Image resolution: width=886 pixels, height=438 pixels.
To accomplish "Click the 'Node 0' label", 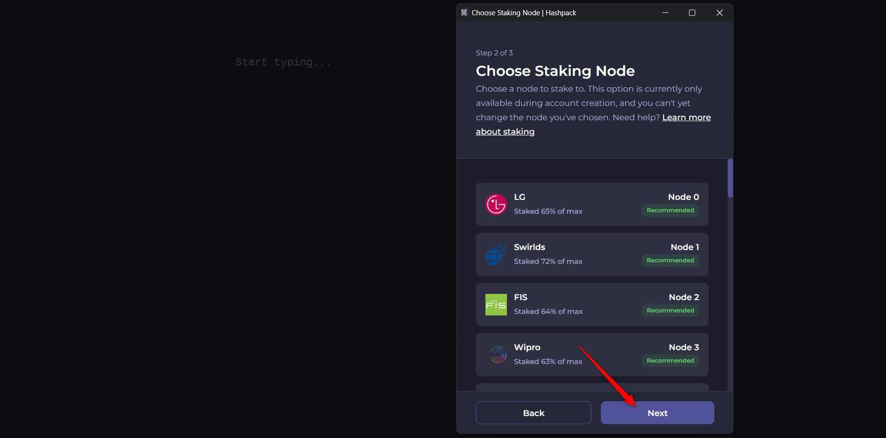I will (x=683, y=197).
